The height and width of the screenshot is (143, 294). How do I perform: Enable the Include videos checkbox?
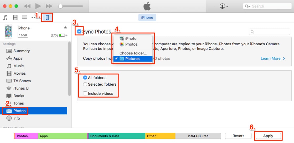85,93
